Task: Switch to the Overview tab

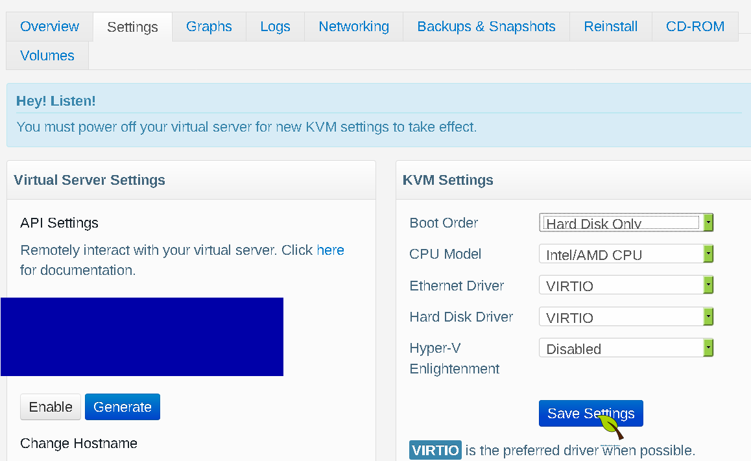Action: (x=49, y=27)
